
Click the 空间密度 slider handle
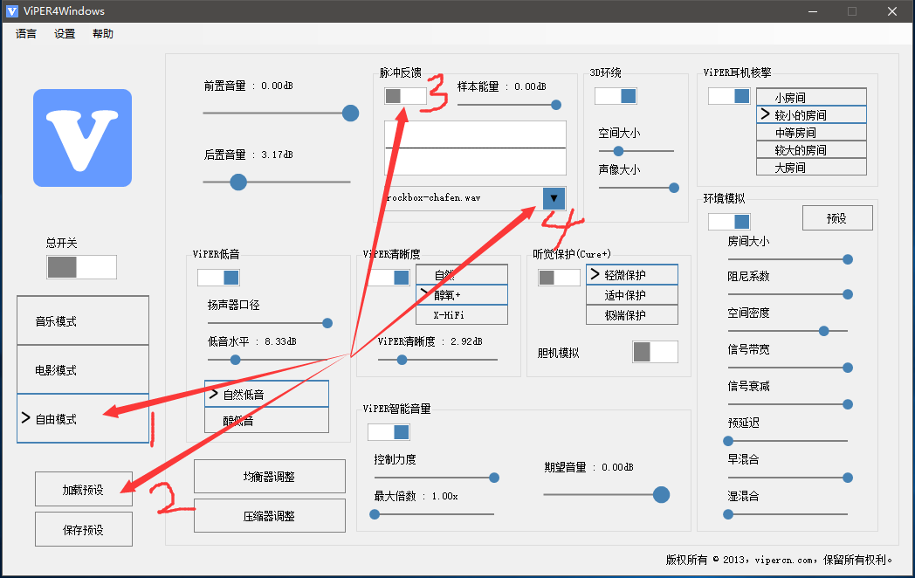tap(824, 332)
